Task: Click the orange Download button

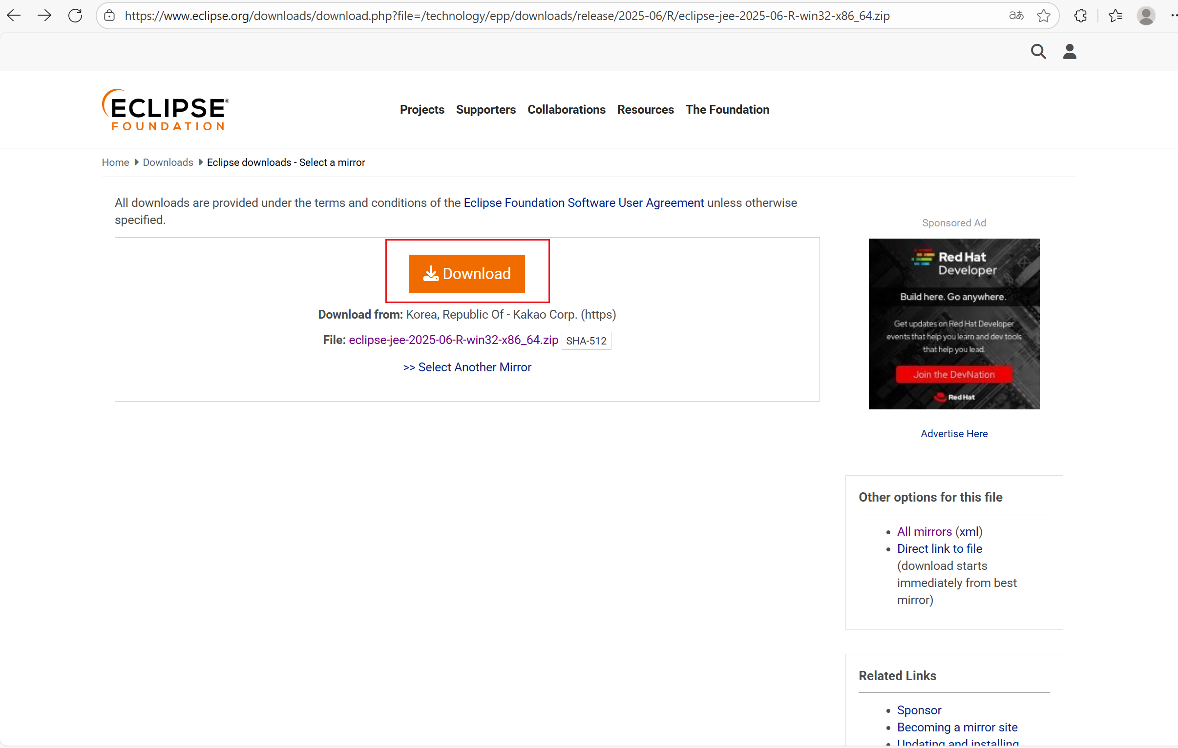Action: [x=467, y=274]
